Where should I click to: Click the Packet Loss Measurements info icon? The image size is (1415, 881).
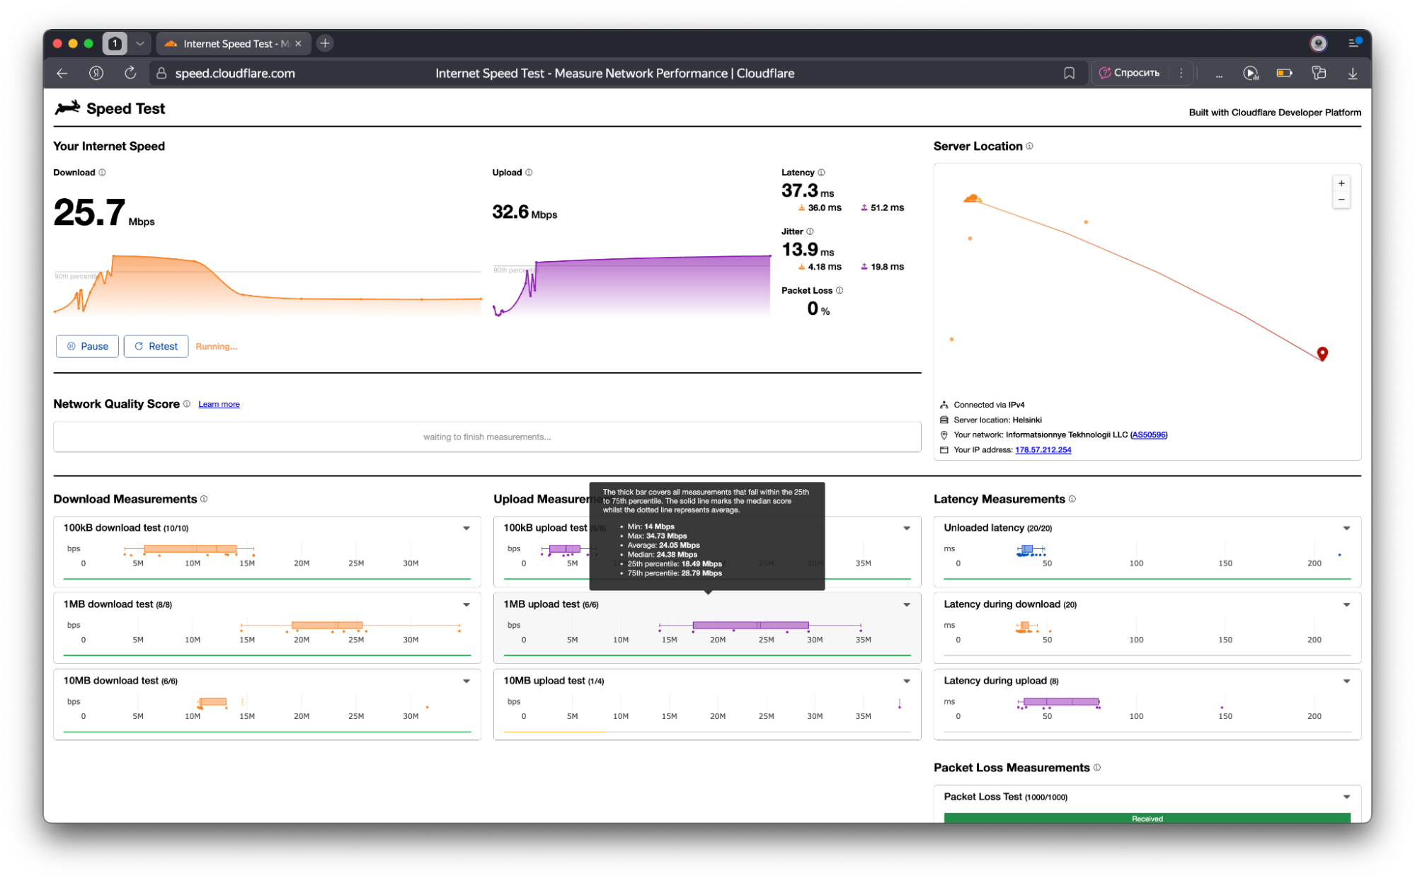point(1096,767)
